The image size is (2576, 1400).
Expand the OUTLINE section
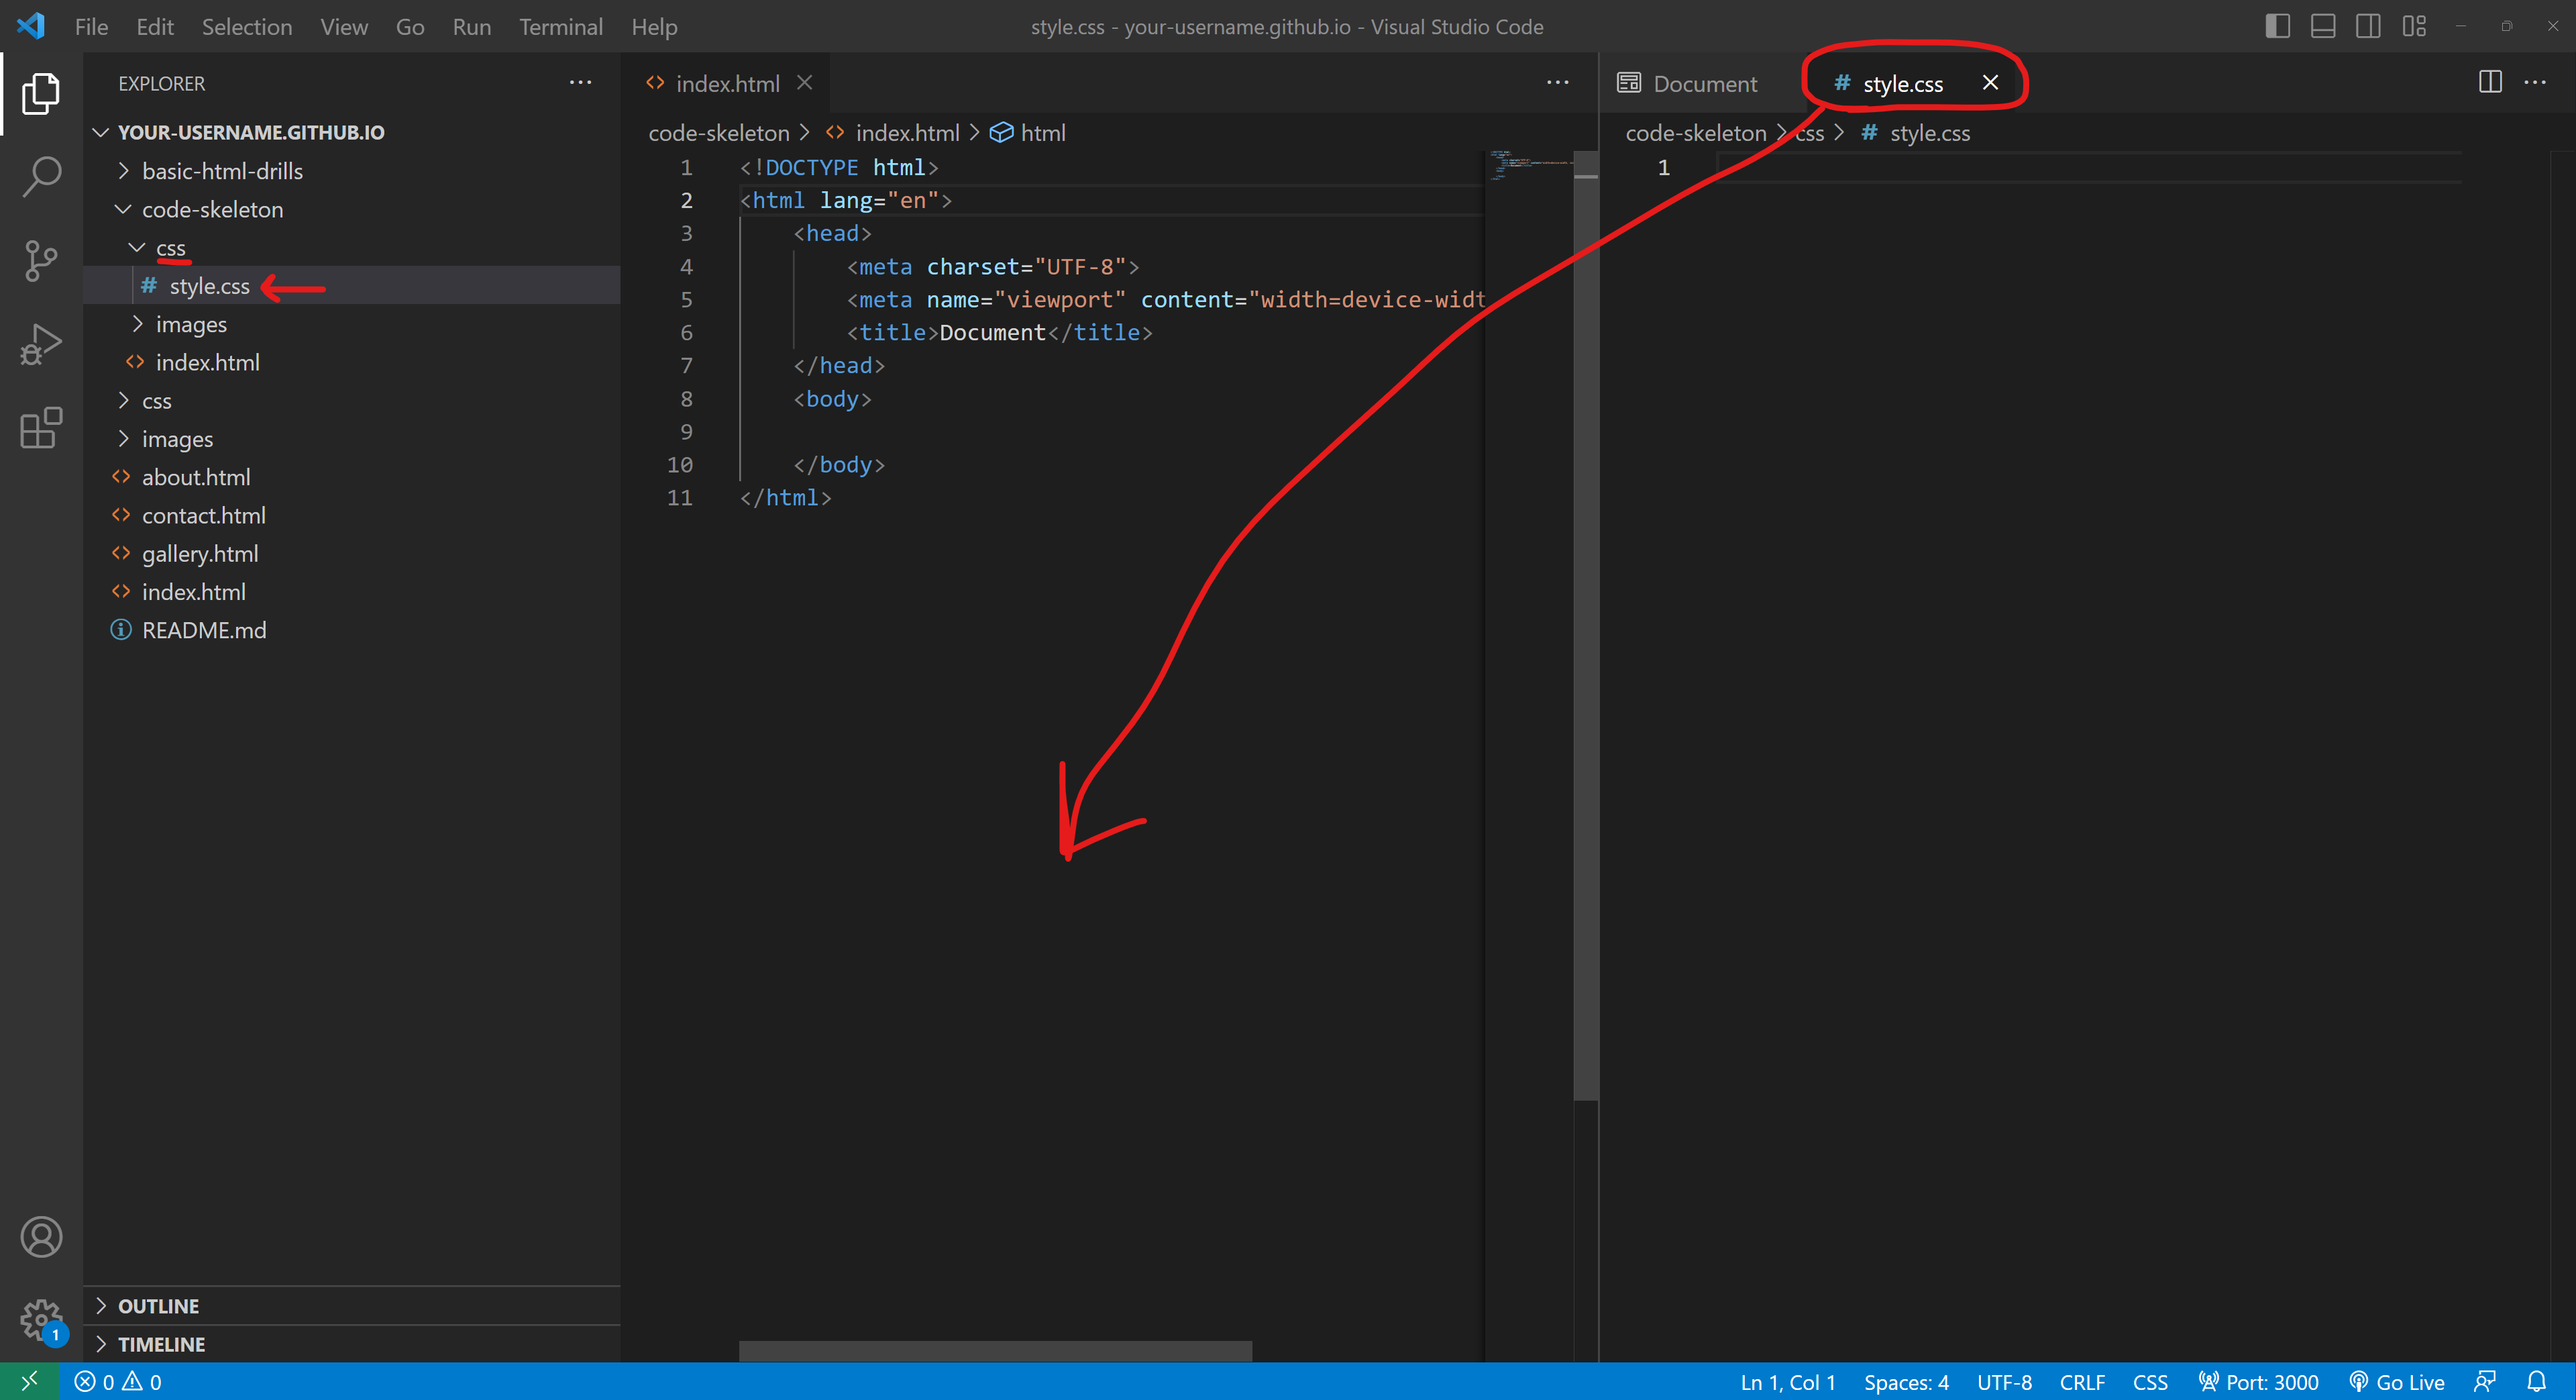coord(351,1305)
